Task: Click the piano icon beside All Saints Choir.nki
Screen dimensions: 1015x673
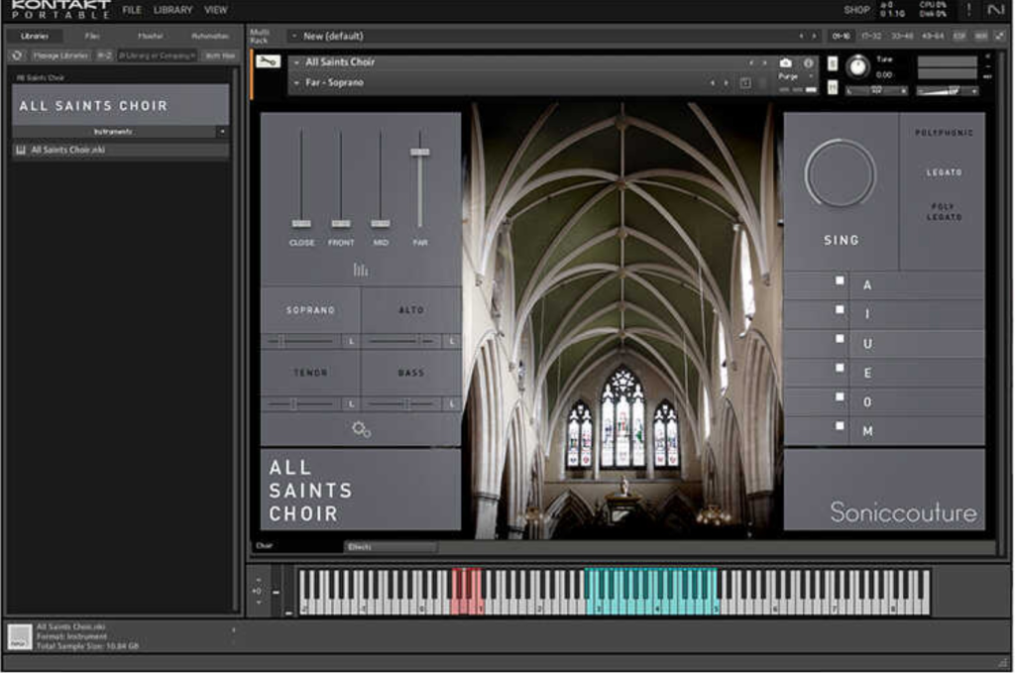Action: click(x=21, y=150)
